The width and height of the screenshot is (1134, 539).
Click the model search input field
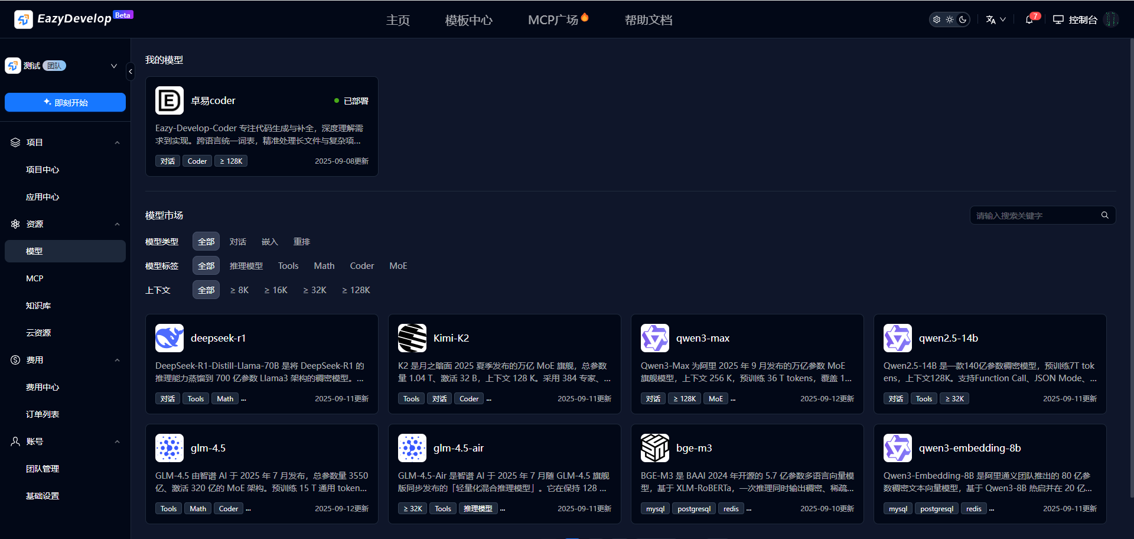tap(1034, 216)
